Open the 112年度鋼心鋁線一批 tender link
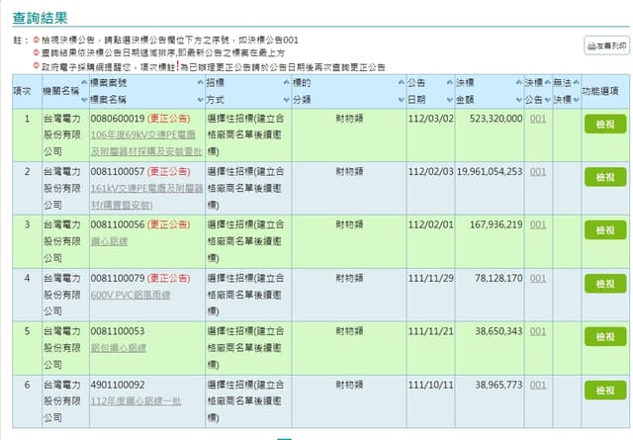The image size is (633, 440). pos(136,401)
